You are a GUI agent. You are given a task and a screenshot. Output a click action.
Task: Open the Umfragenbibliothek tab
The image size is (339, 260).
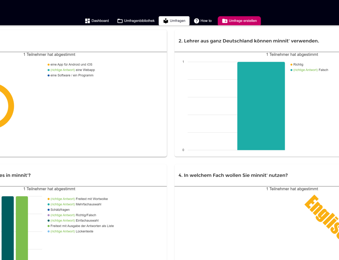coord(136,21)
